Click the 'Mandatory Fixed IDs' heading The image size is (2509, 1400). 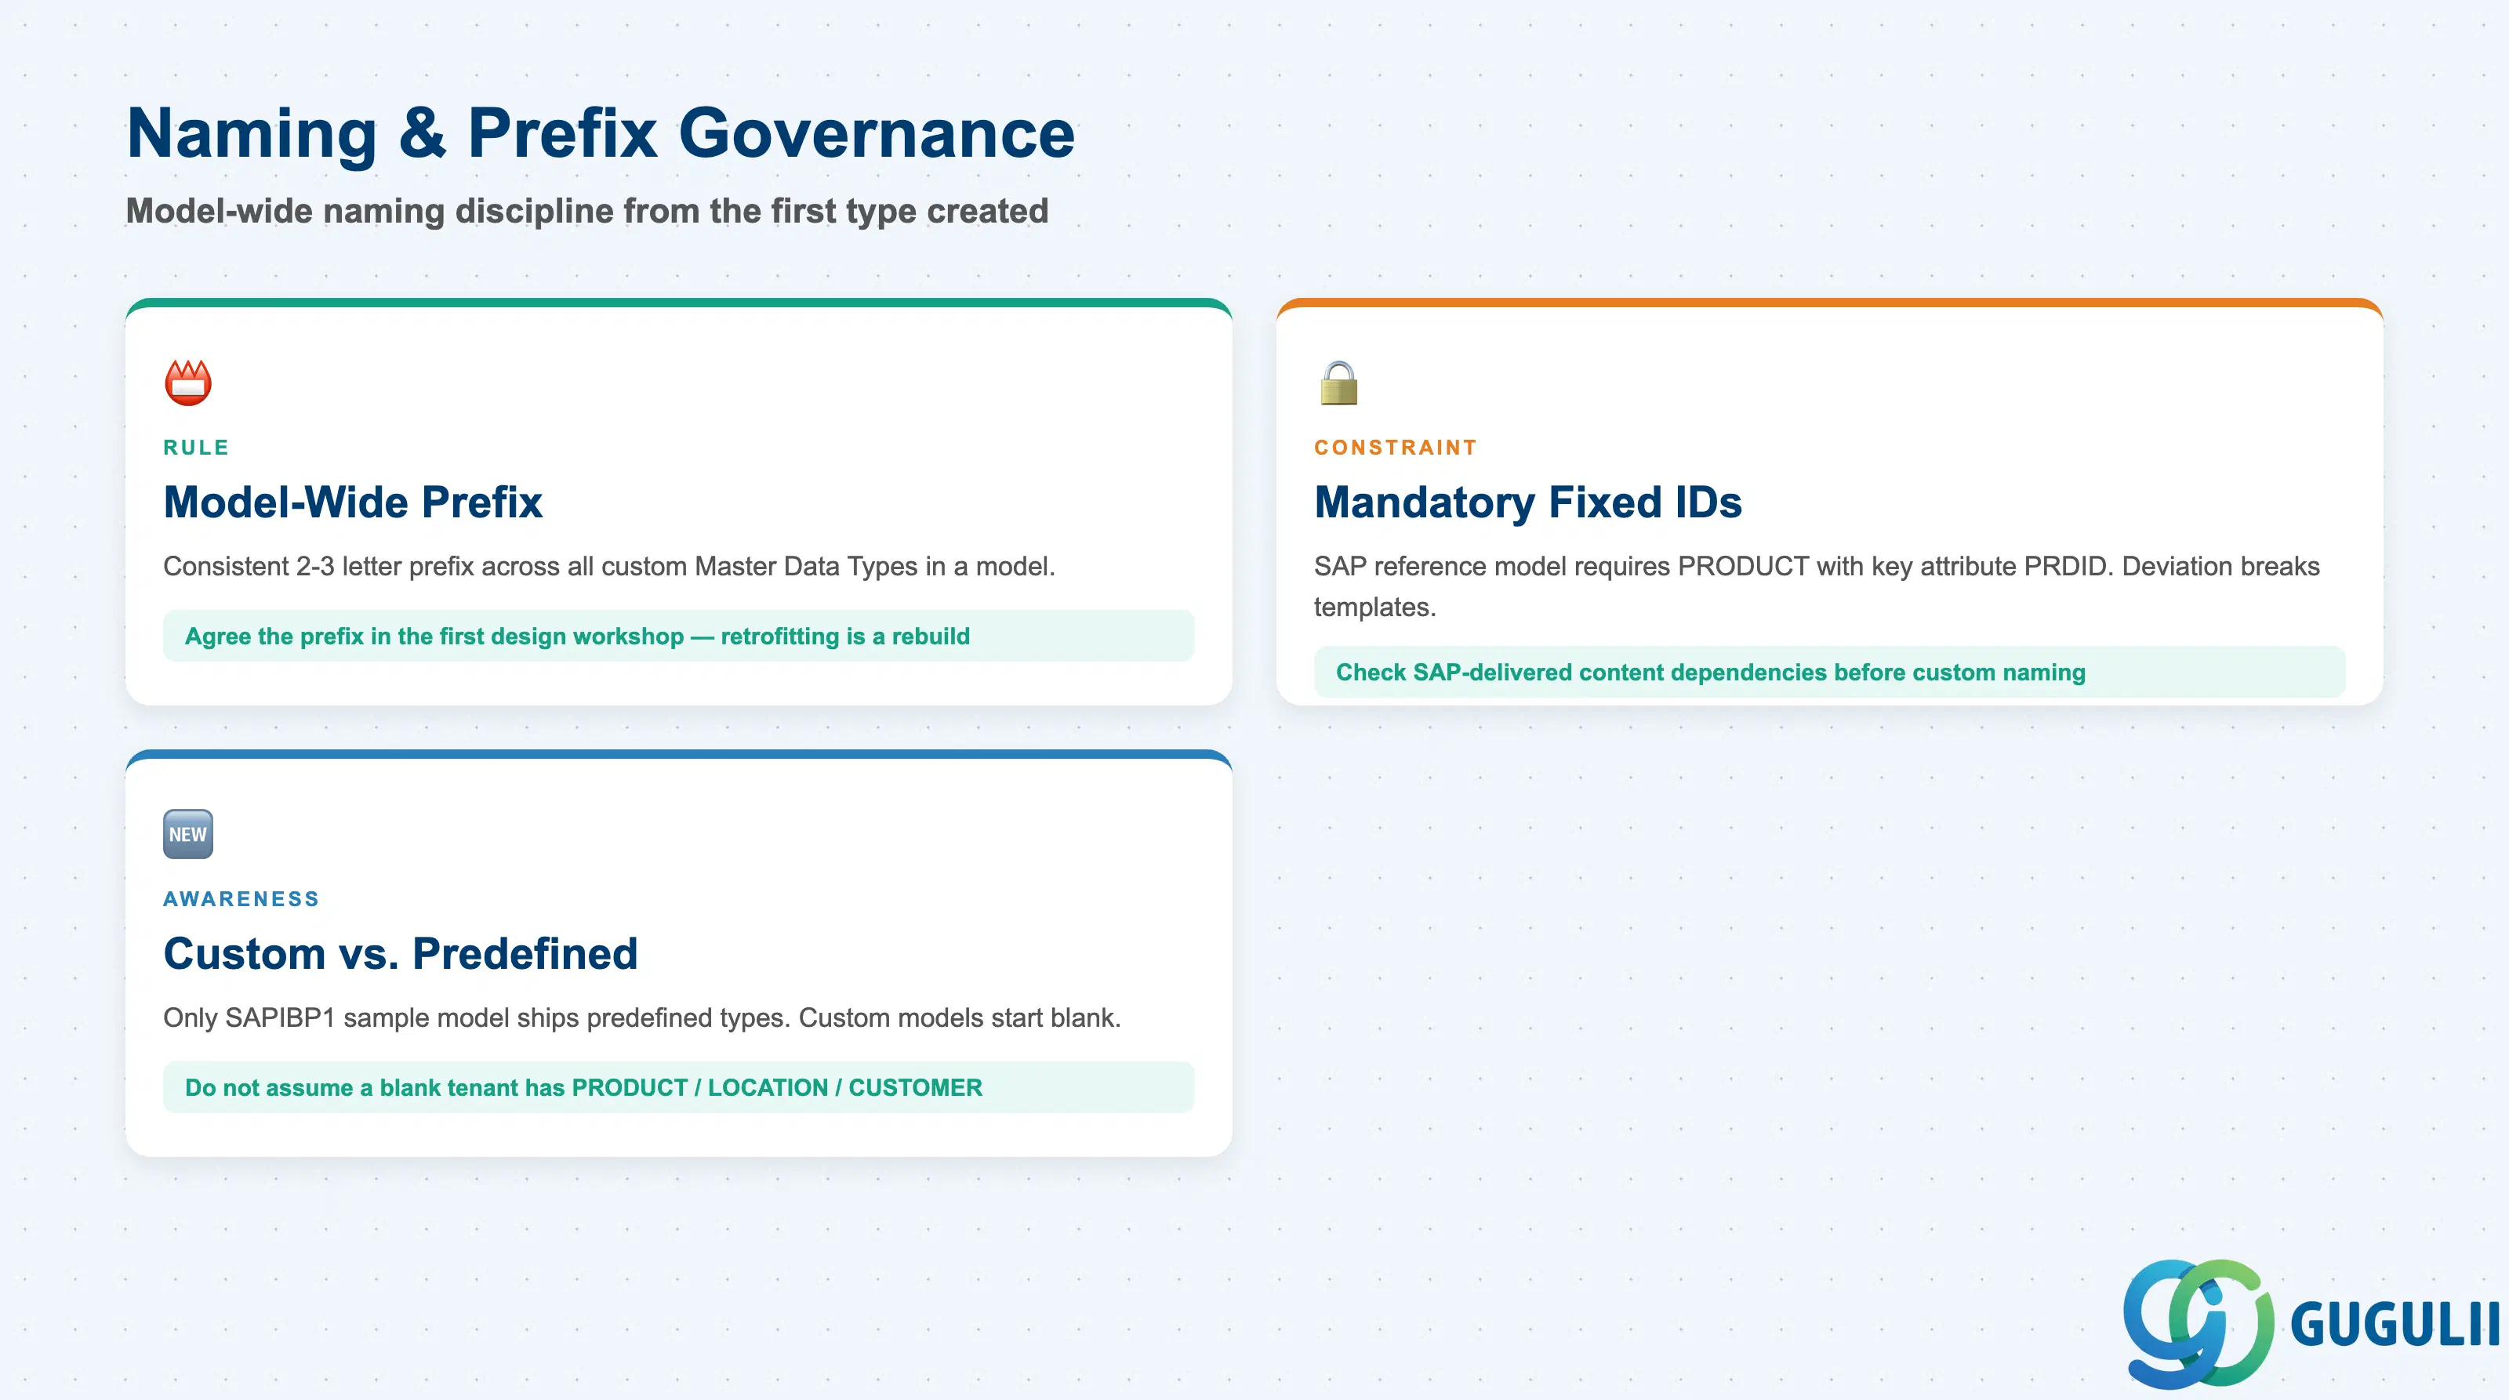tap(1527, 502)
